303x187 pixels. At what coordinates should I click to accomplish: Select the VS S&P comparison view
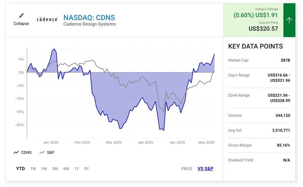pyautogui.click(x=205, y=169)
